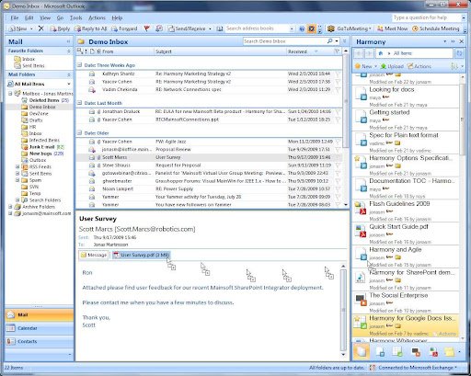Filter Harmony list by PDF and image files
The width and height of the screenshot is (471, 376).
[433, 352]
